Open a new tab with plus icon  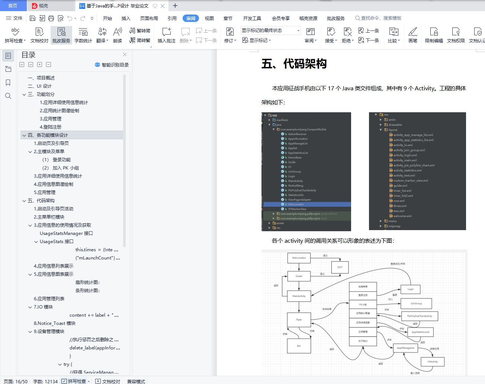175,6
